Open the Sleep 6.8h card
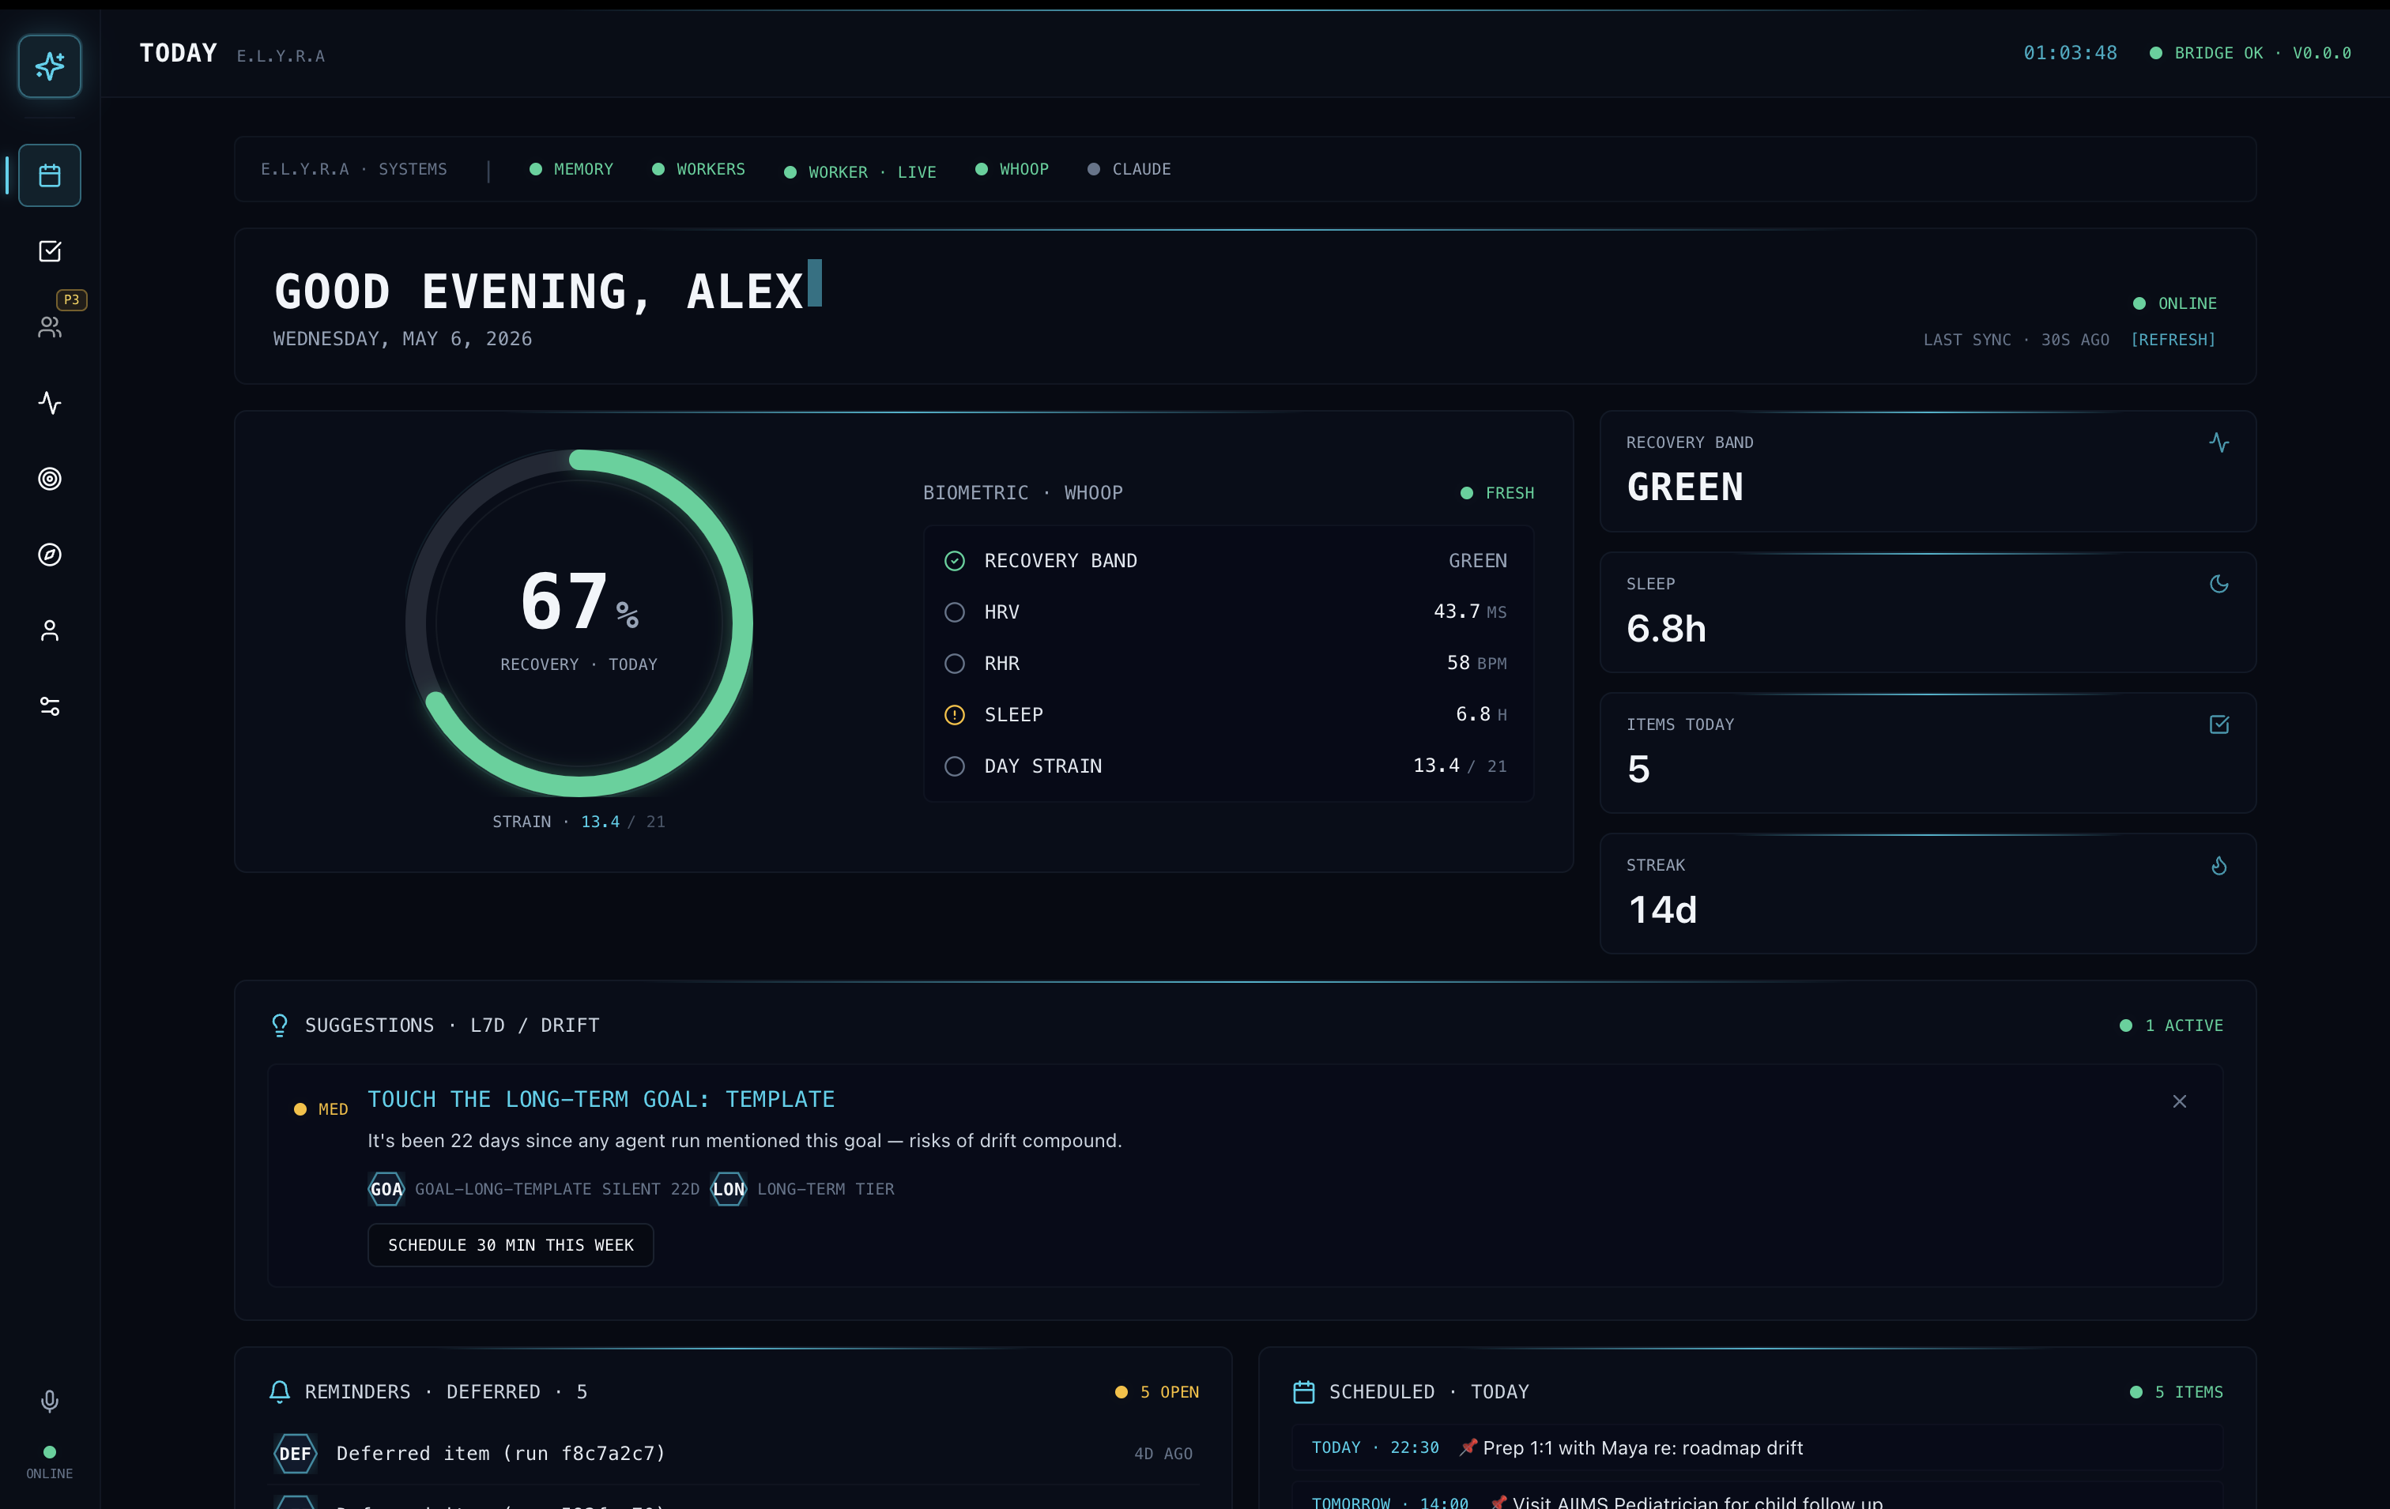Image resolution: width=2390 pixels, height=1509 pixels. (1928, 612)
